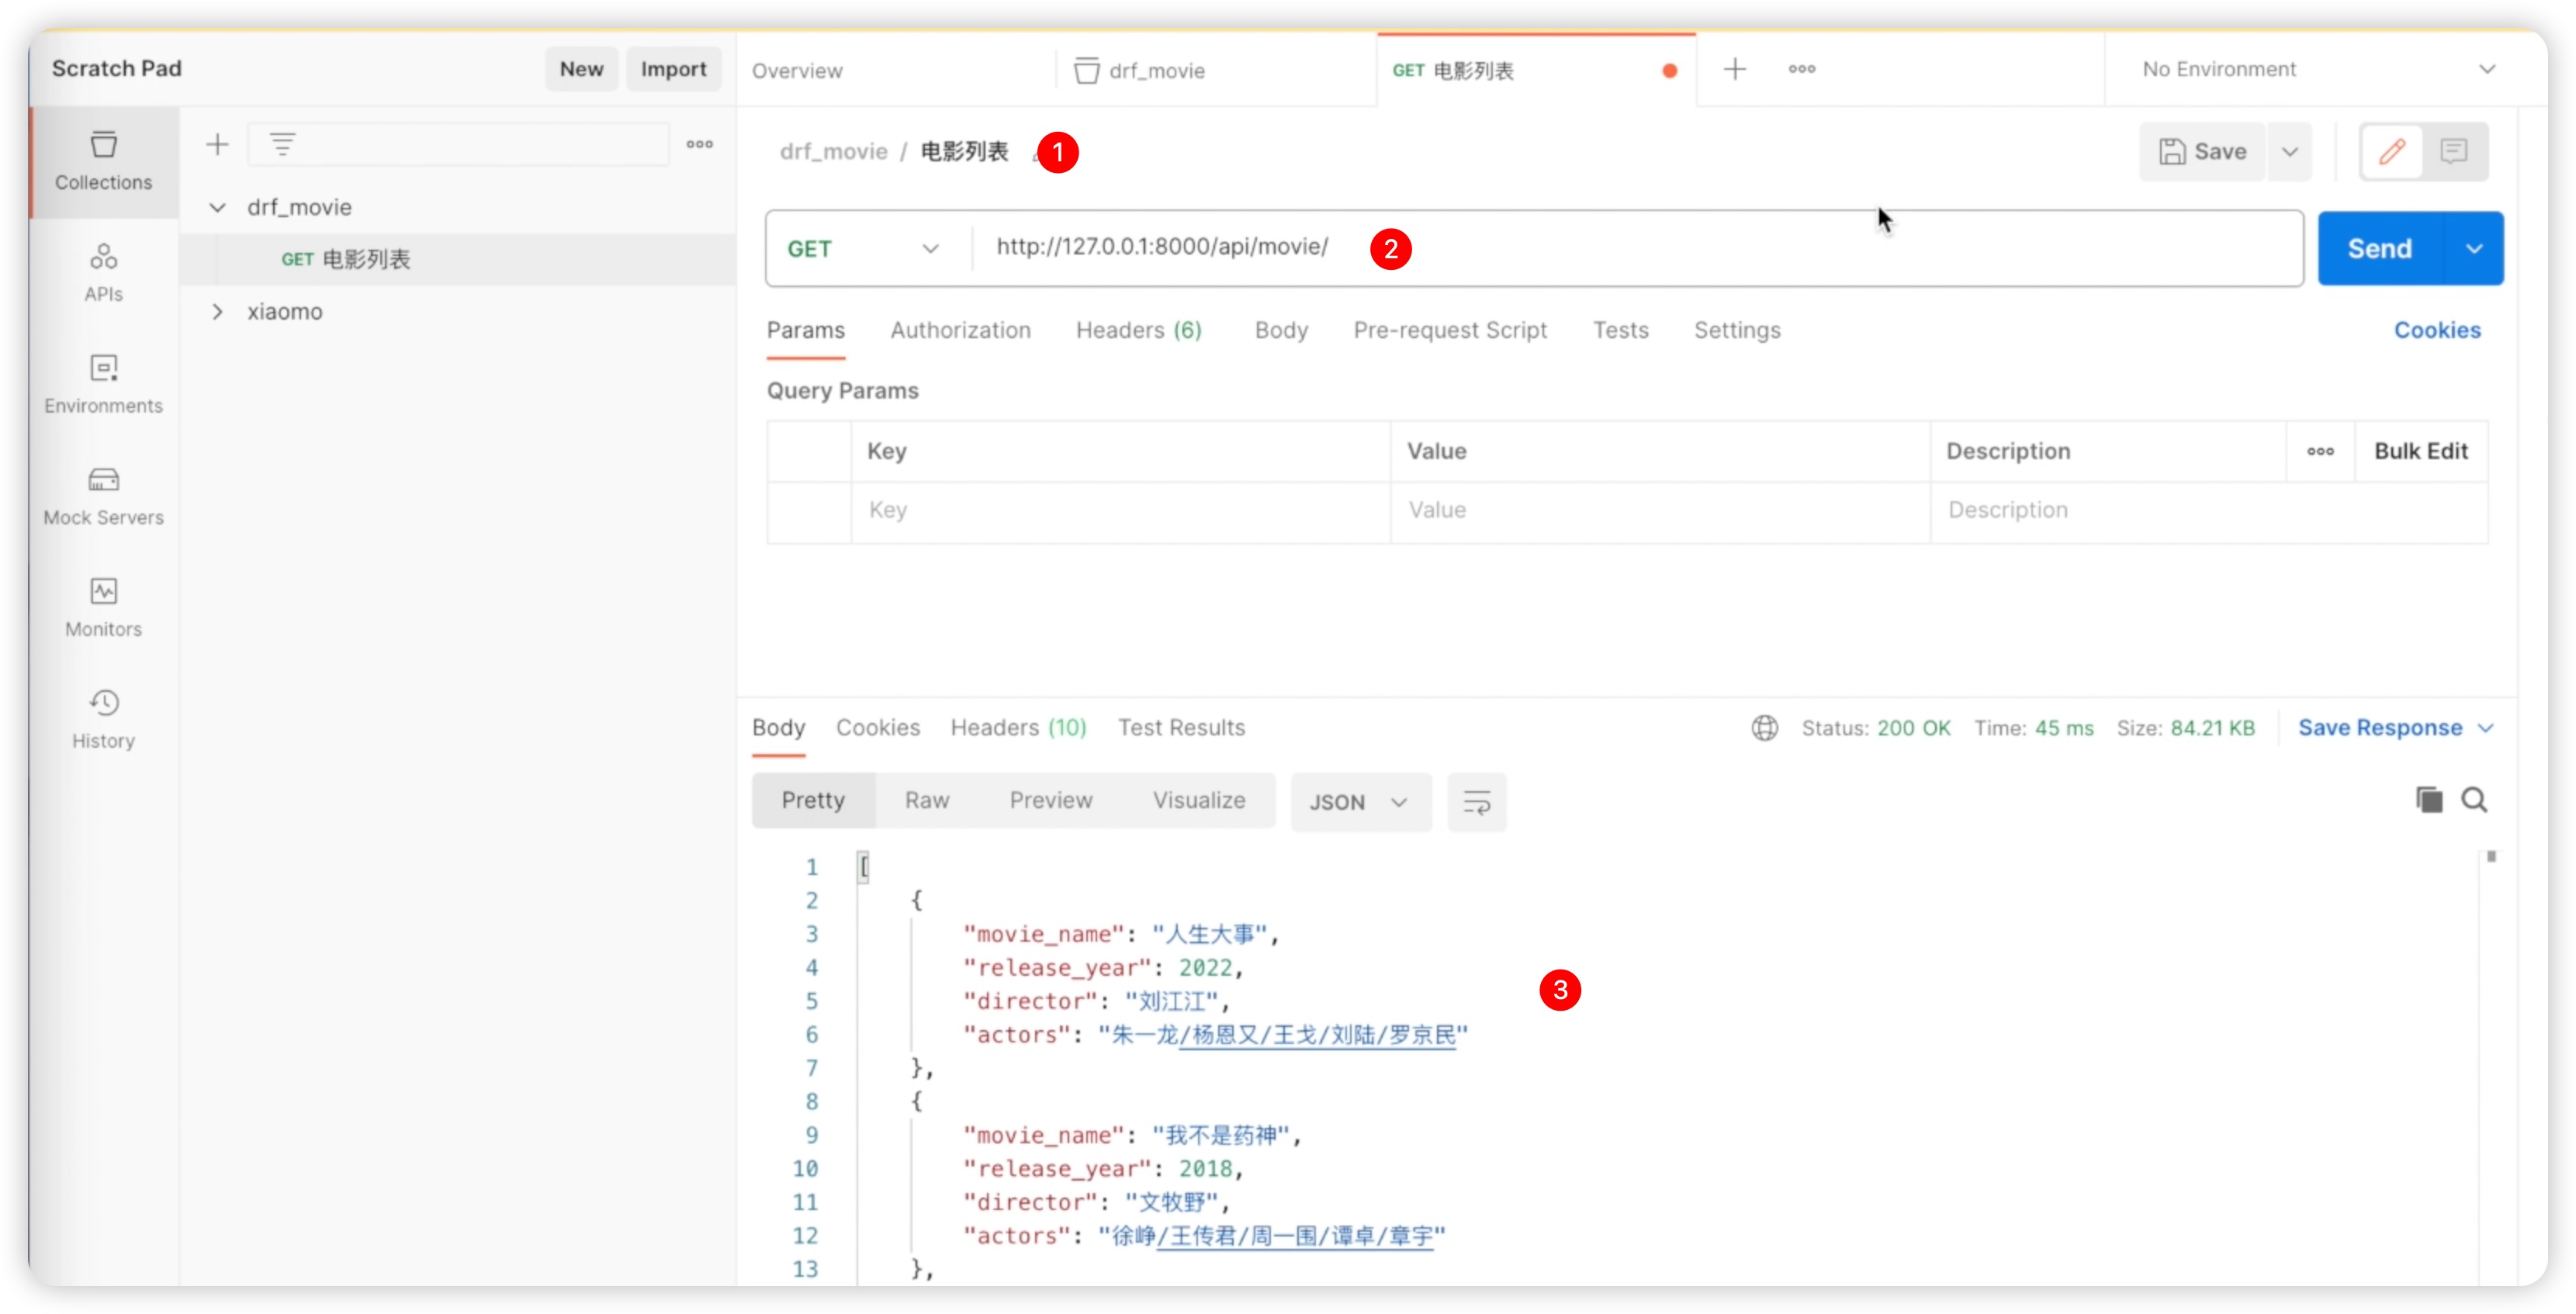Screen dimensions: 2576x1314
Task: Select the Params tab
Action: point(806,330)
